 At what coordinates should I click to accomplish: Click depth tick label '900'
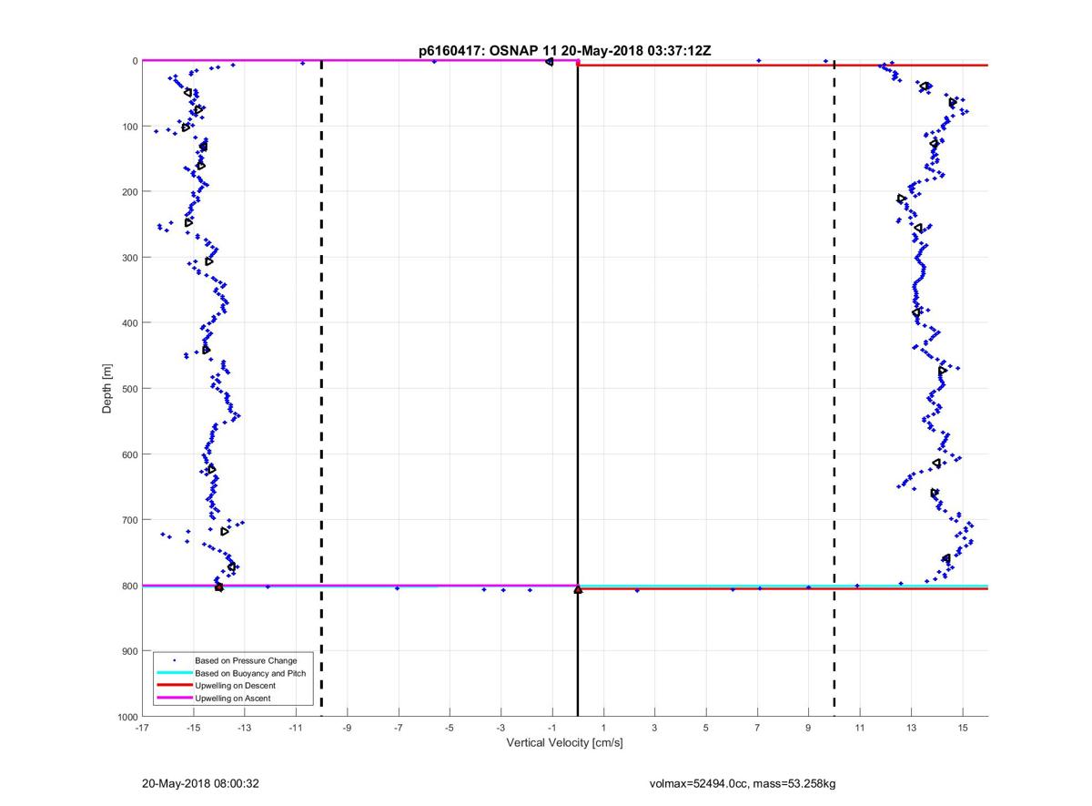coord(129,651)
